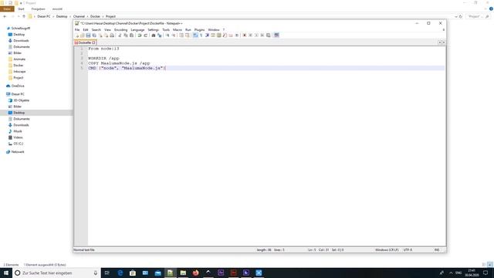Toggle file monitoring (tail) icon
This screenshot has height=278, width=494.
click(237, 36)
